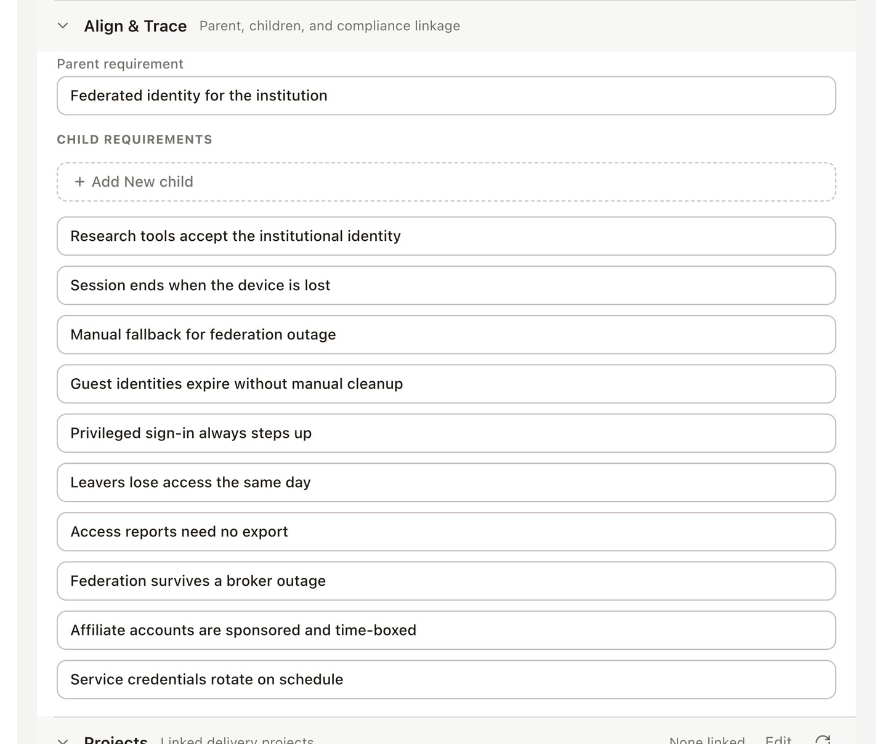Select 'Service credentials rotate on schedule' child
The image size is (893, 744).
(446, 679)
